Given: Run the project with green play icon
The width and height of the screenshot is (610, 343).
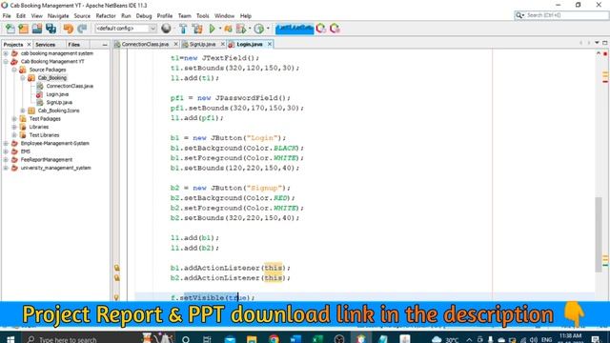Looking at the screenshot, I should pos(212,29).
